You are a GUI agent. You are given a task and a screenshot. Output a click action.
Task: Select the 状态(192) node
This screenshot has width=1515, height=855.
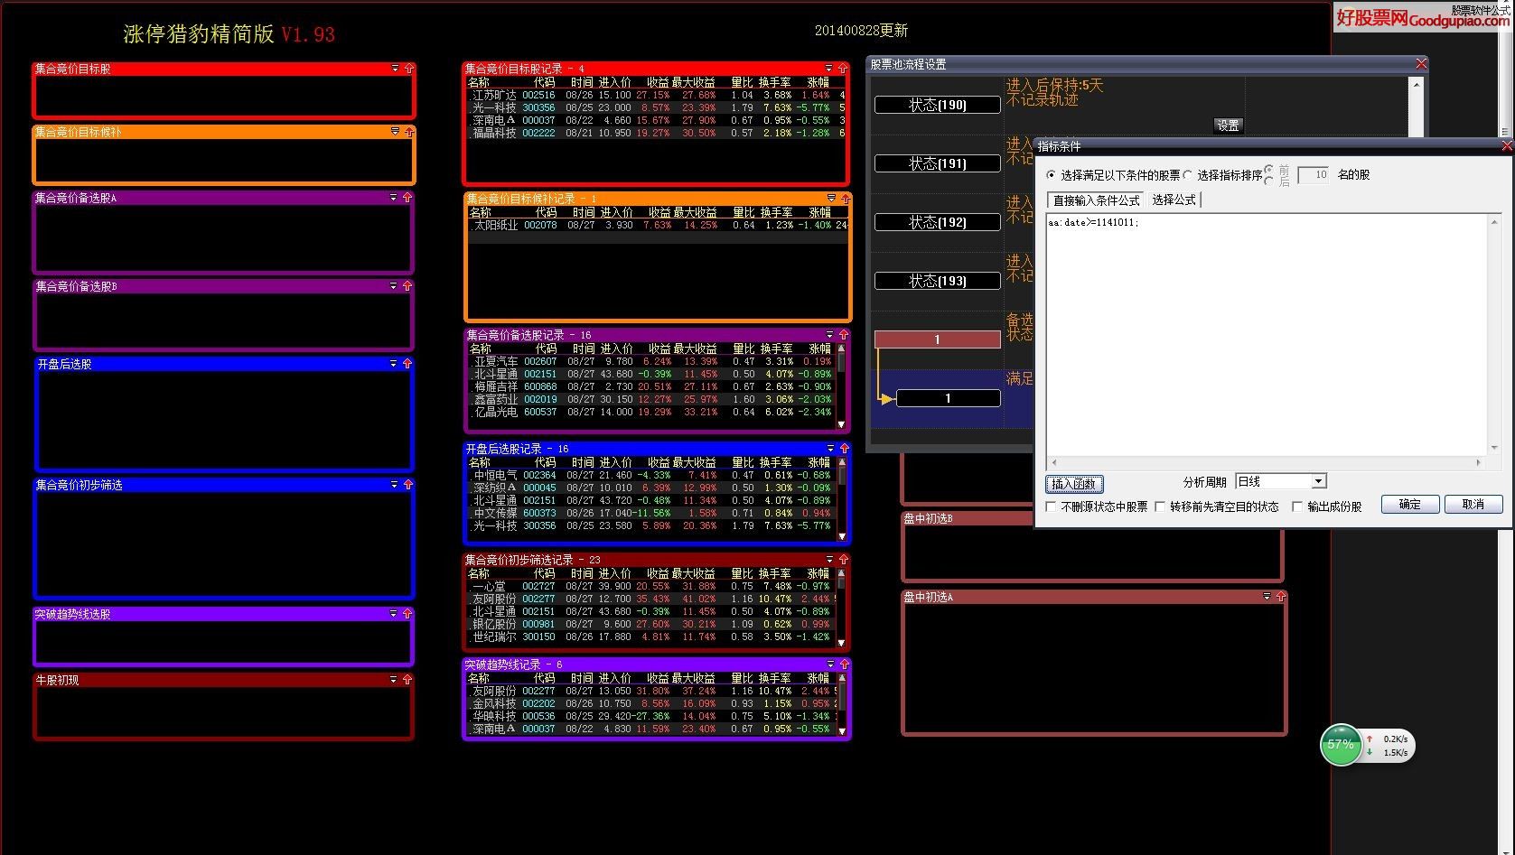(937, 222)
